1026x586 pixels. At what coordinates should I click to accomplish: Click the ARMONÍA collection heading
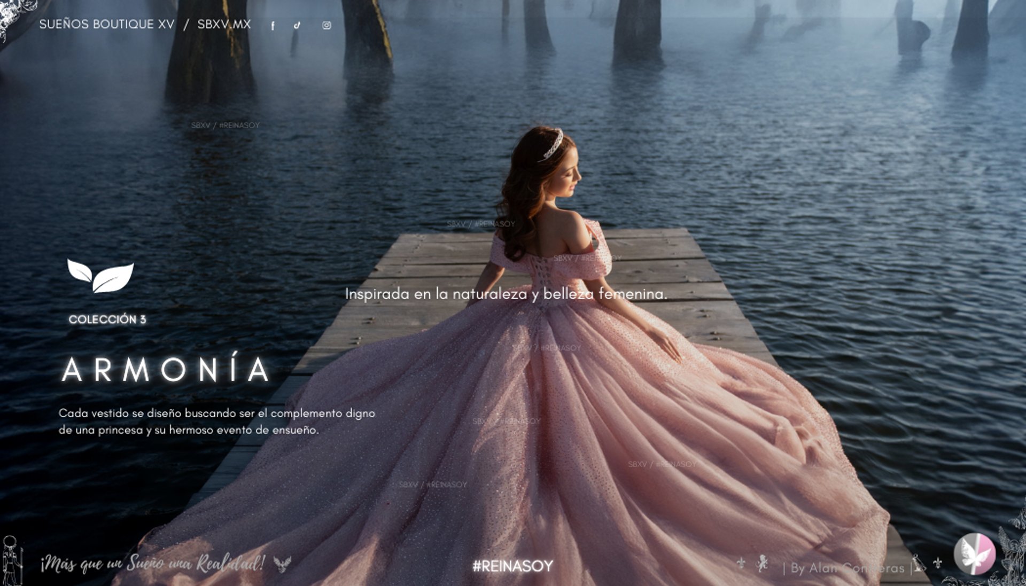pos(167,370)
